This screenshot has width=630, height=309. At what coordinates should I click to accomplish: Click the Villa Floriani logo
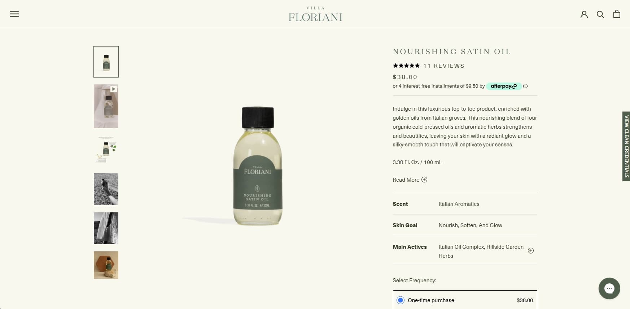tap(315, 14)
